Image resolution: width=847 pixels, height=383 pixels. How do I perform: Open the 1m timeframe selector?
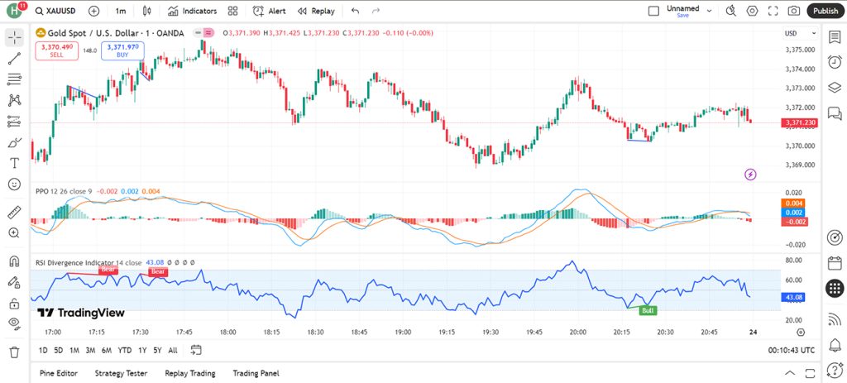point(121,11)
